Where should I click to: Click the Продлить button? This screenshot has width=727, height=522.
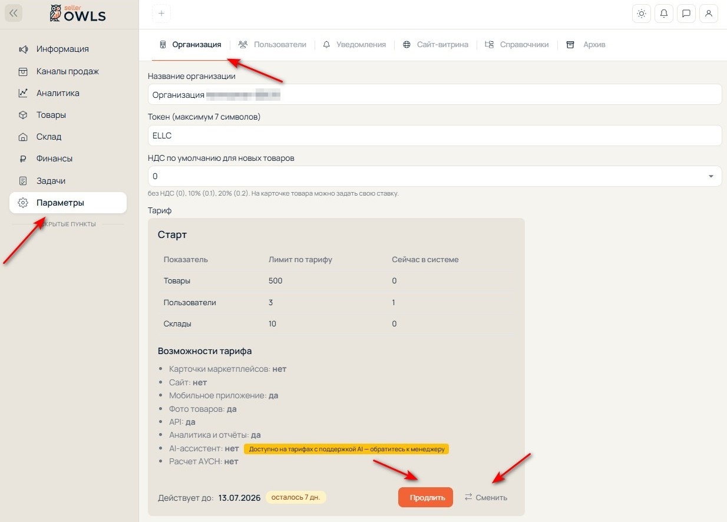[425, 497]
